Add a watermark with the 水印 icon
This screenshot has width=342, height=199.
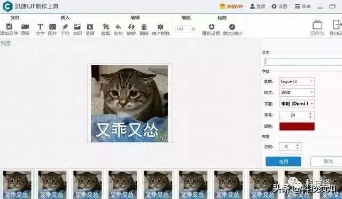click(x=77, y=27)
